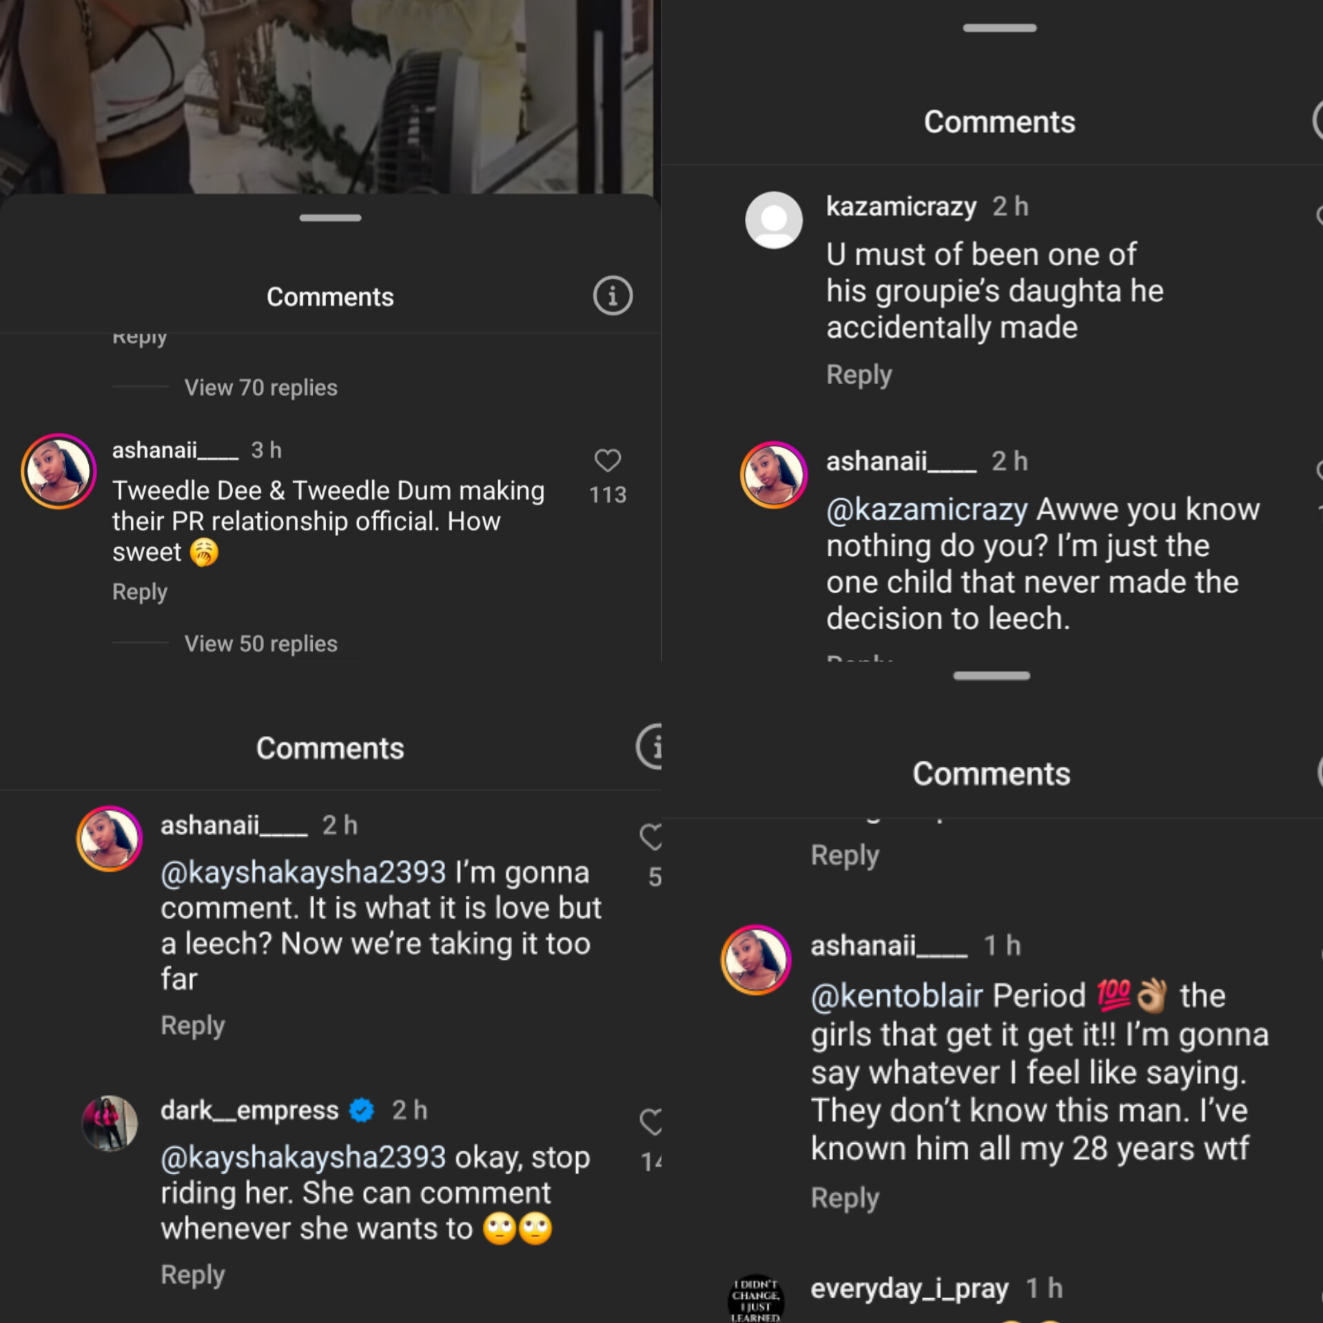Expand View 50 replies
Image resolution: width=1323 pixels, height=1323 pixels.
click(x=260, y=644)
